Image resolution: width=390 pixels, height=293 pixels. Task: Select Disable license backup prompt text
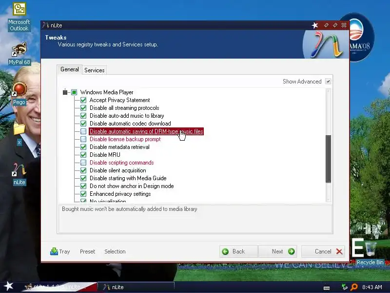click(125, 139)
